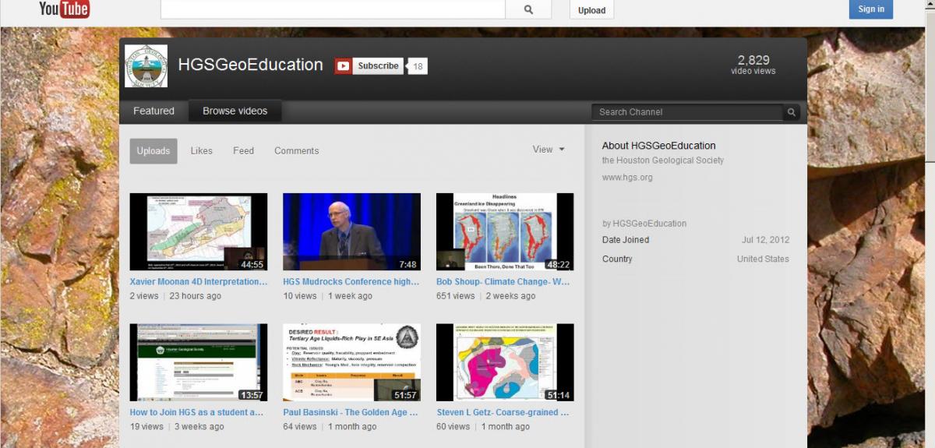Click the red Subscribe play icon
935x448 pixels.
pos(344,66)
